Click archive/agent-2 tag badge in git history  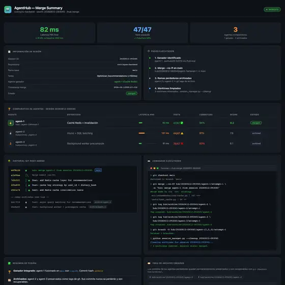tap(103, 202)
